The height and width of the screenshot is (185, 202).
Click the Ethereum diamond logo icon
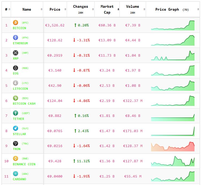point(16,38)
